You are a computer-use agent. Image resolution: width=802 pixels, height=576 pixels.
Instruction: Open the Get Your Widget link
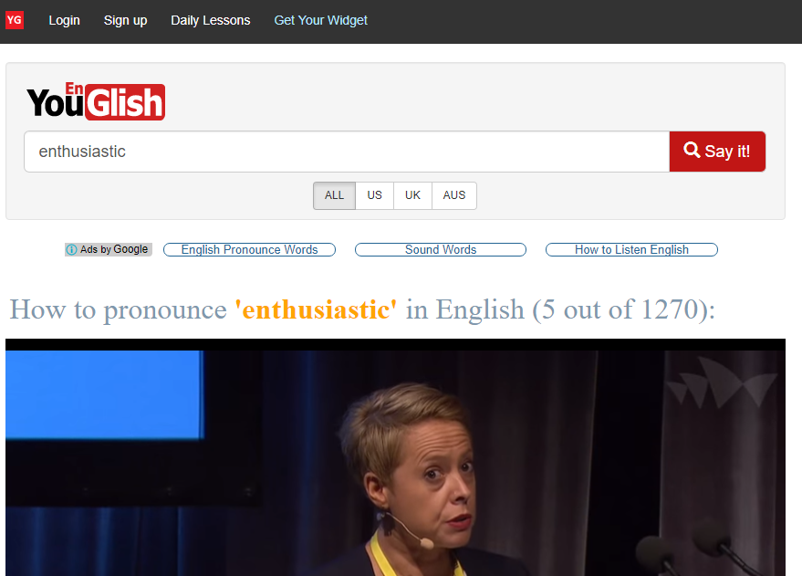click(320, 20)
